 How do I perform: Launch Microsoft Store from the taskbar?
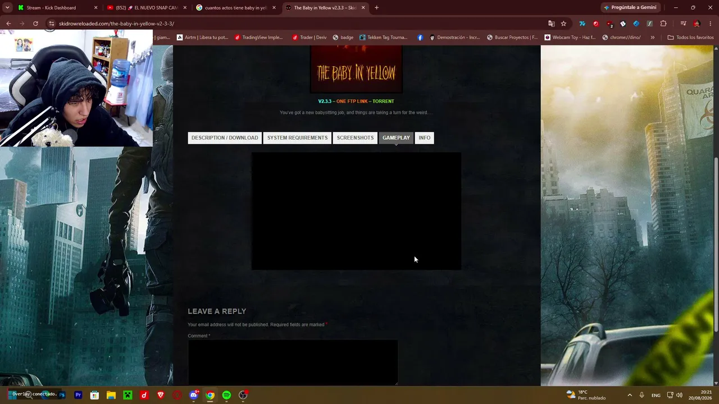click(x=94, y=395)
